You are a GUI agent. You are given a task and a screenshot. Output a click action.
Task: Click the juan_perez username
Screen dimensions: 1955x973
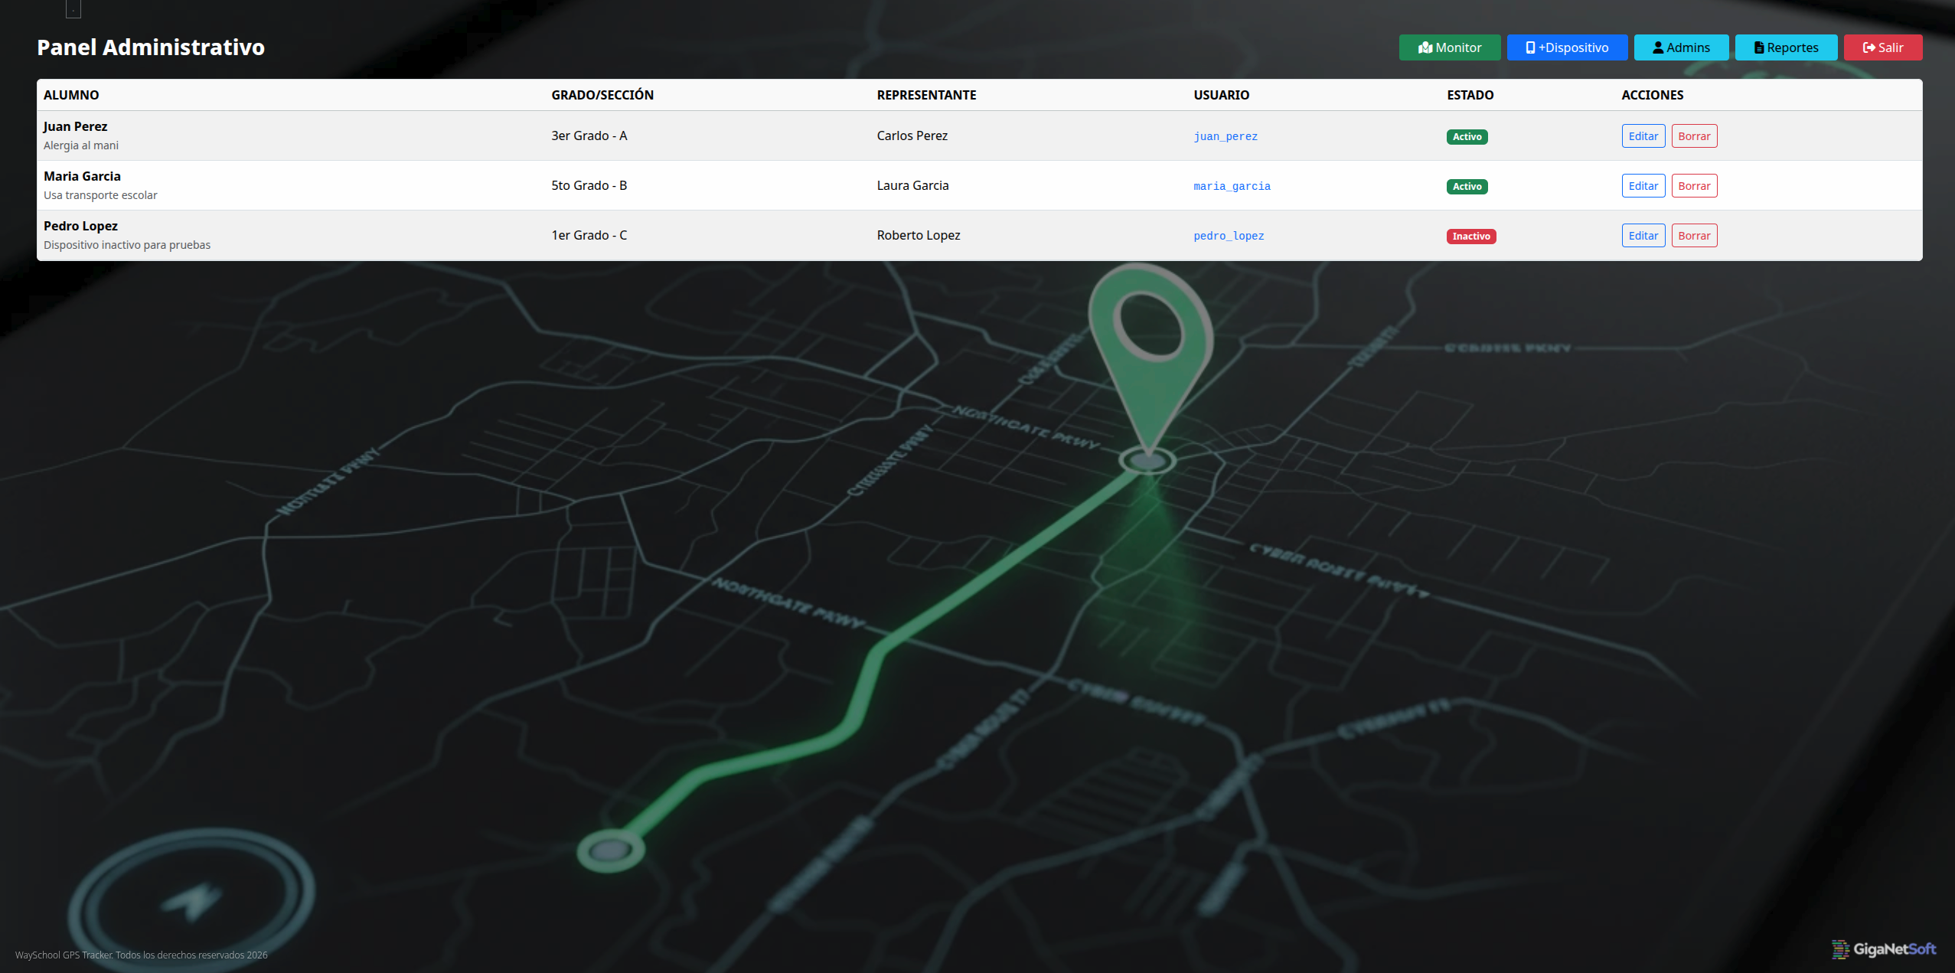[1225, 136]
